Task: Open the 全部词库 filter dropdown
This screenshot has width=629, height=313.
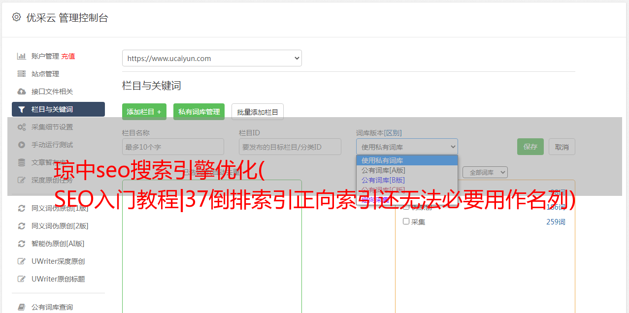Action: 485,172
